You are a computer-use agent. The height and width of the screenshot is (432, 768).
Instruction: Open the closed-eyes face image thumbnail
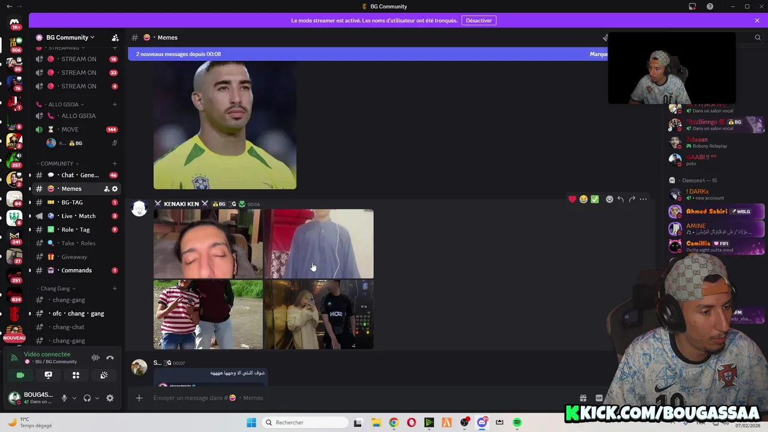click(x=208, y=244)
